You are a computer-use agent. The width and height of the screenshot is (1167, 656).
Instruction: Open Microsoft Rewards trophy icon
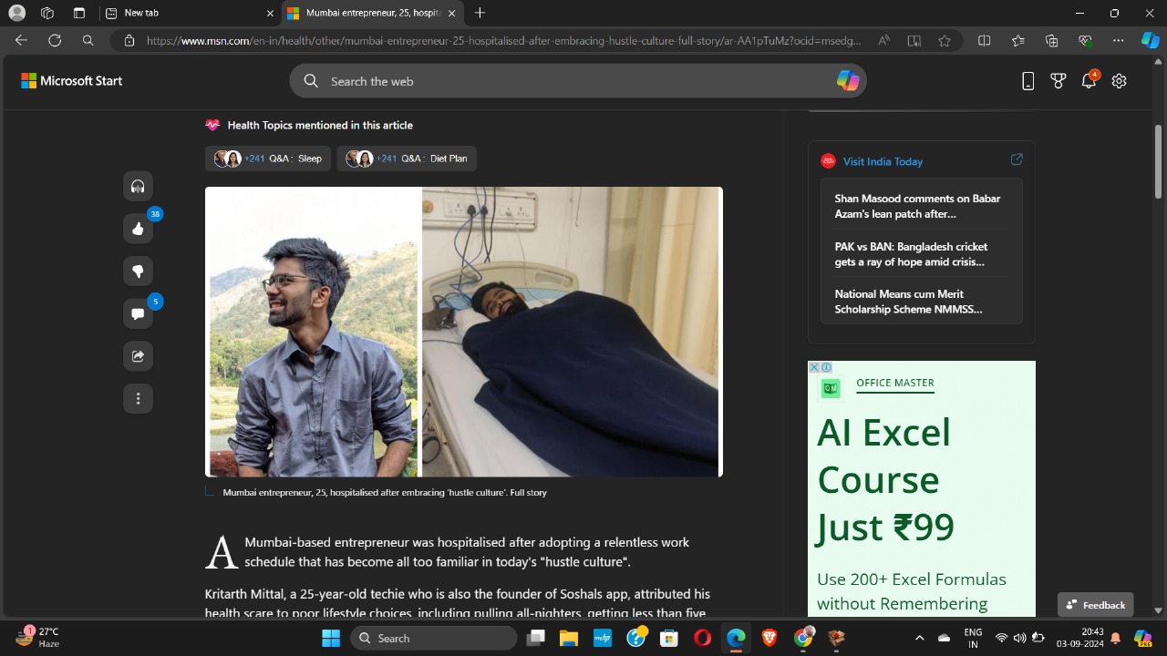[1058, 81]
